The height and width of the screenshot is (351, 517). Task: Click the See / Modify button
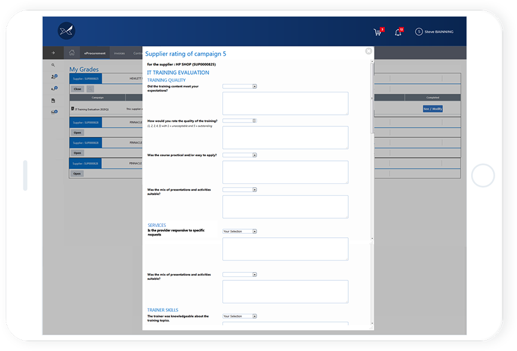click(x=432, y=108)
